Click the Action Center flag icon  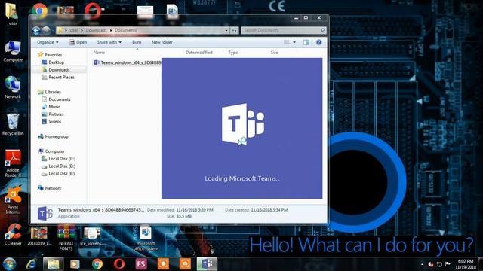[448, 264]
